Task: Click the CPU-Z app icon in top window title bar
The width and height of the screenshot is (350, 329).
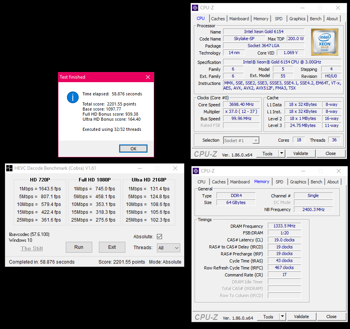Action: pyautogui.click(x=195, y=8)
